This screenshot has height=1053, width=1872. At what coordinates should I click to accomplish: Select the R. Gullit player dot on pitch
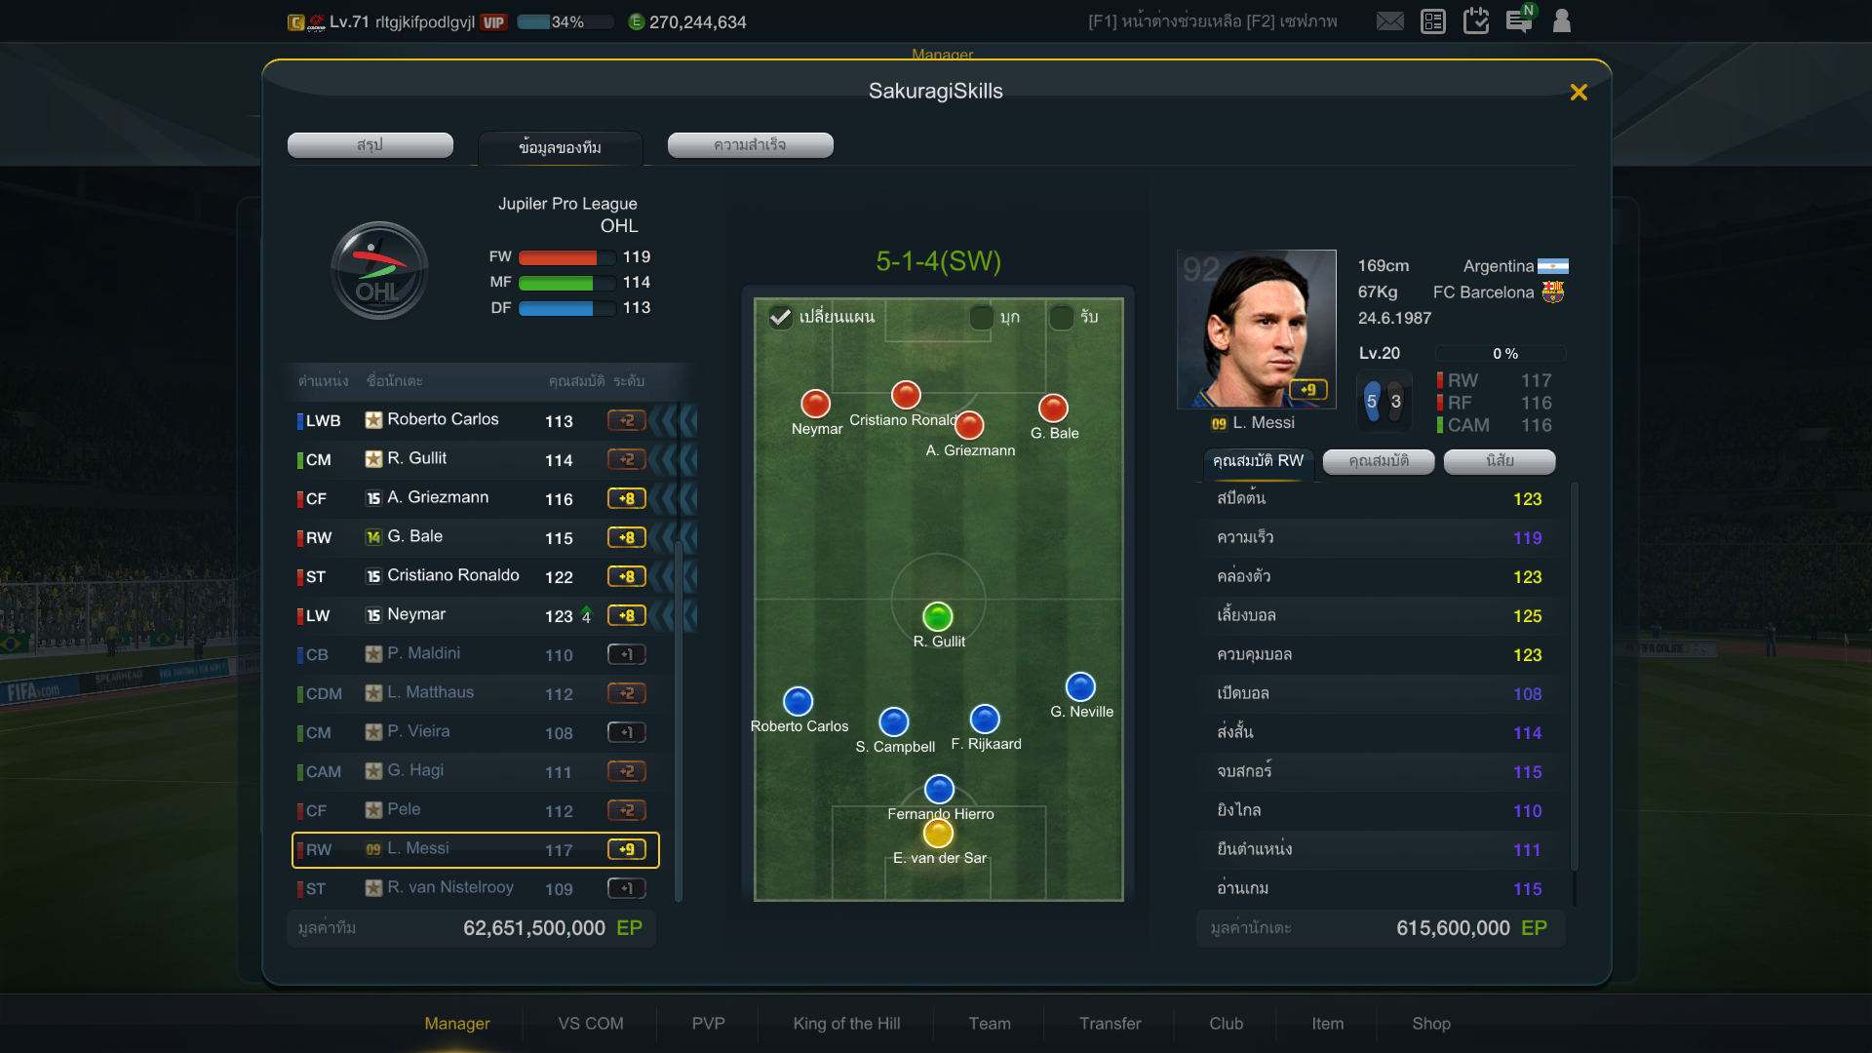938,616
